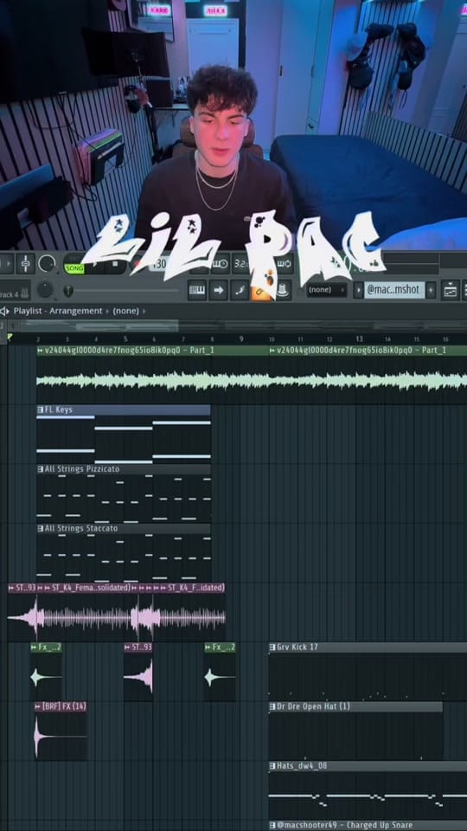
Task: Click All Strings Pizzicato clip icon
Action: point(41,469)
